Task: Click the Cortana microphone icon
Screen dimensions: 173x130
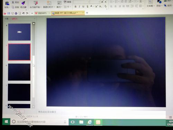Action: 65,122
